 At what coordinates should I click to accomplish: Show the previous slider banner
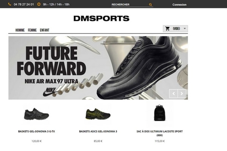tap(173, 94)
